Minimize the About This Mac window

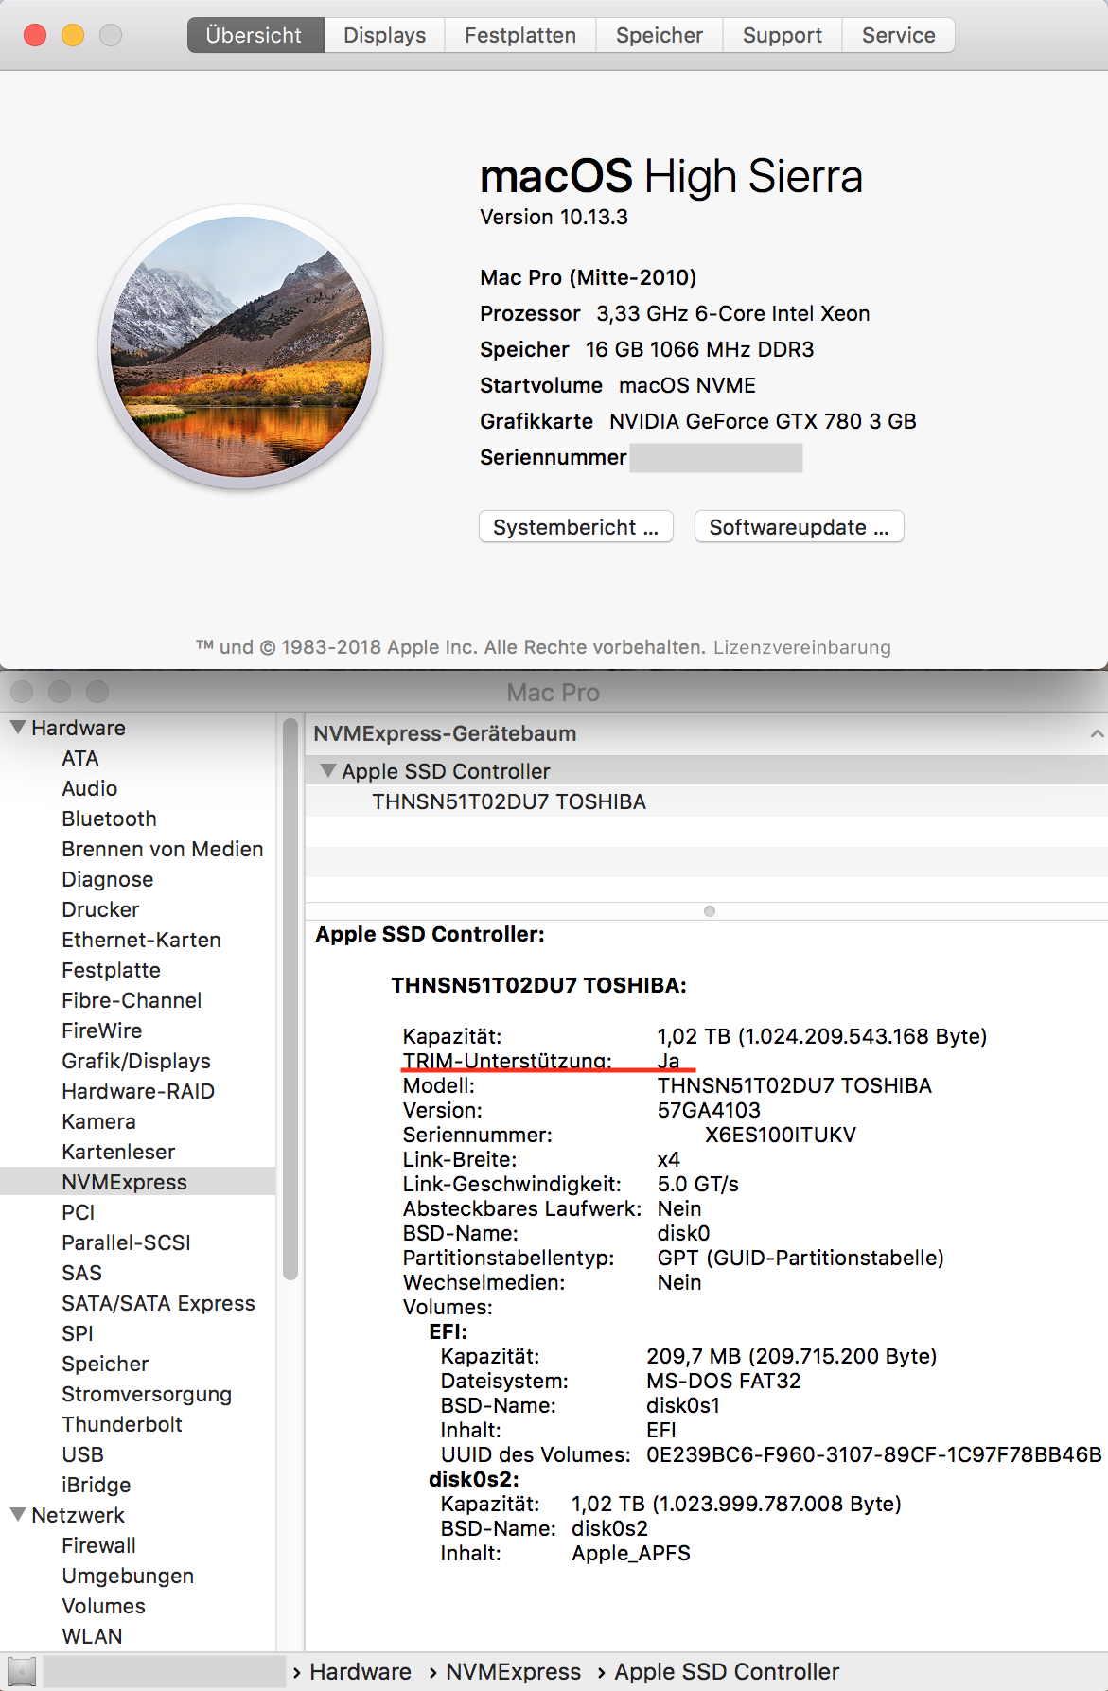[x=73, y=35]
